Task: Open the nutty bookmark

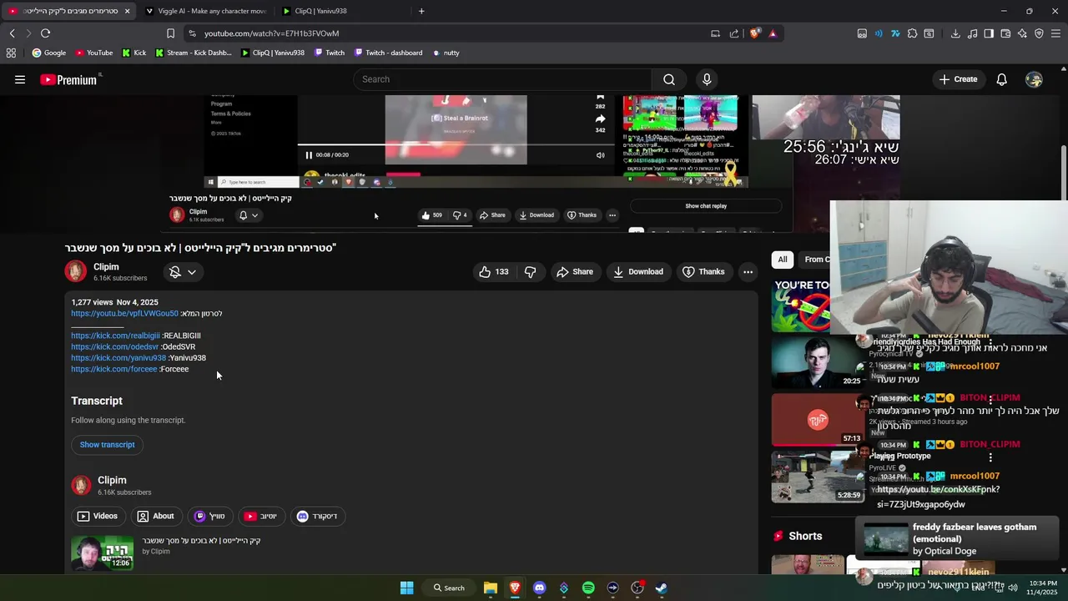Action: pyautogui.click(x=446, y=53)
